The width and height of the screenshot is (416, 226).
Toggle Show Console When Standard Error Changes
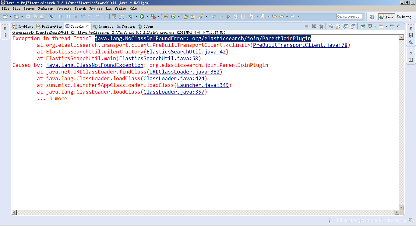(x=353, y=26)
